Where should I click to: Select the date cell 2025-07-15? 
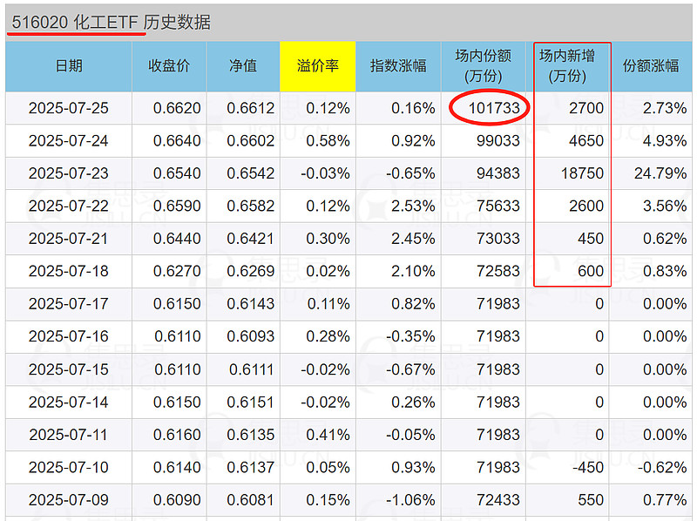(x=69, y=369)
